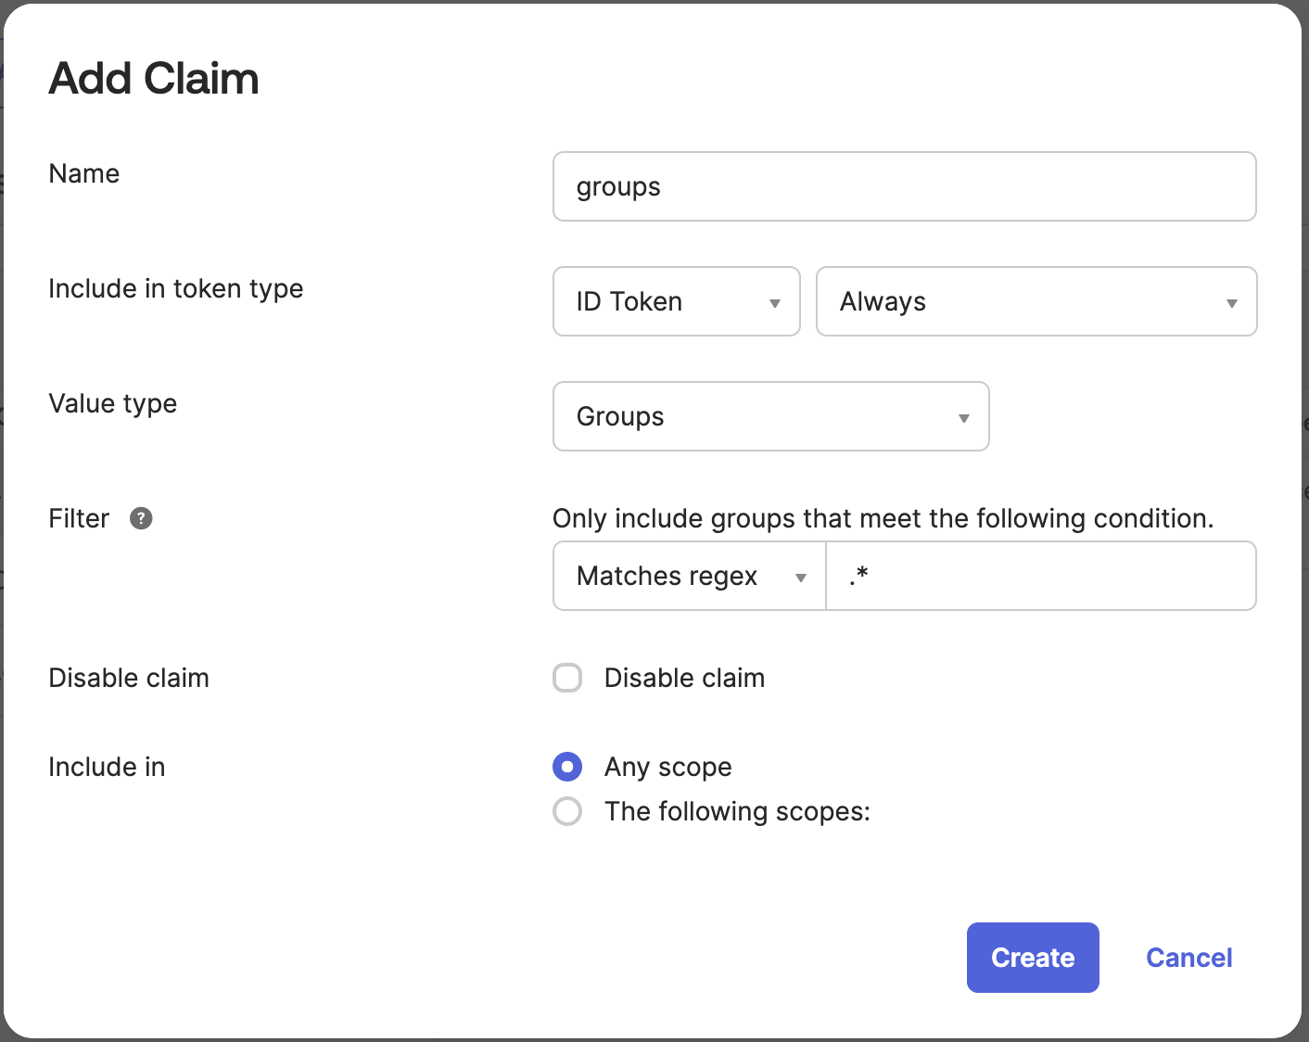Image resolution: width=1309 pixels, height=1042 pixels.
Task: Check the Disable claim checkbox
Action: [x=567, y=678]
